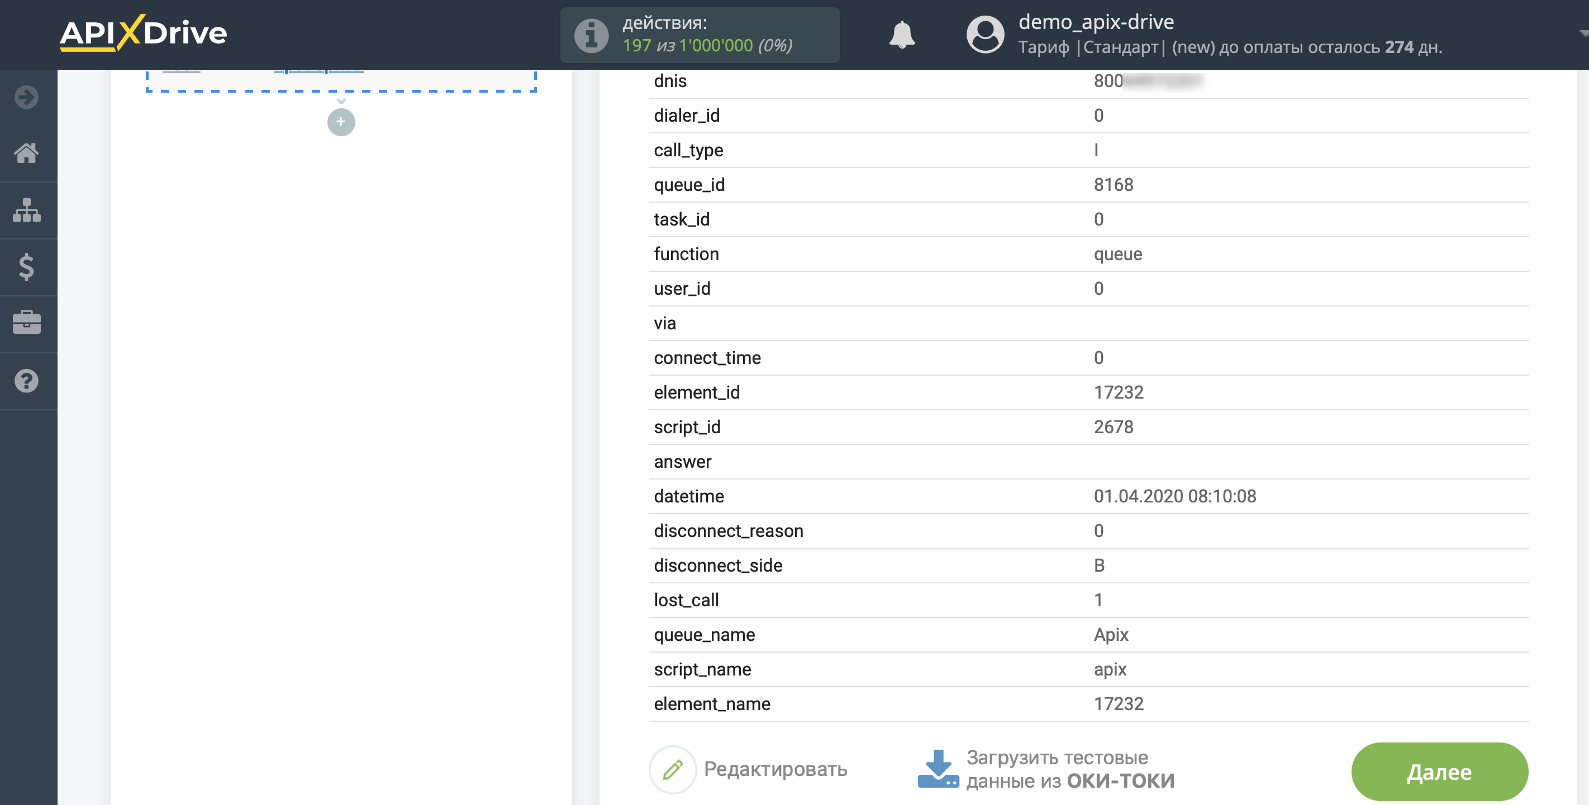Screen dimensions: 1589x805
Task: Click the download test data icon
Action: 938,769
